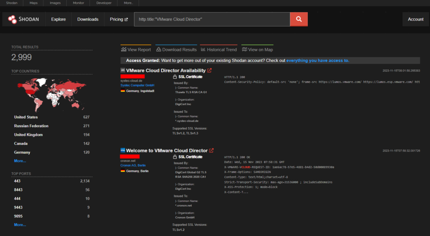
Task: Go to Explore in navbar
Action: 58,19
